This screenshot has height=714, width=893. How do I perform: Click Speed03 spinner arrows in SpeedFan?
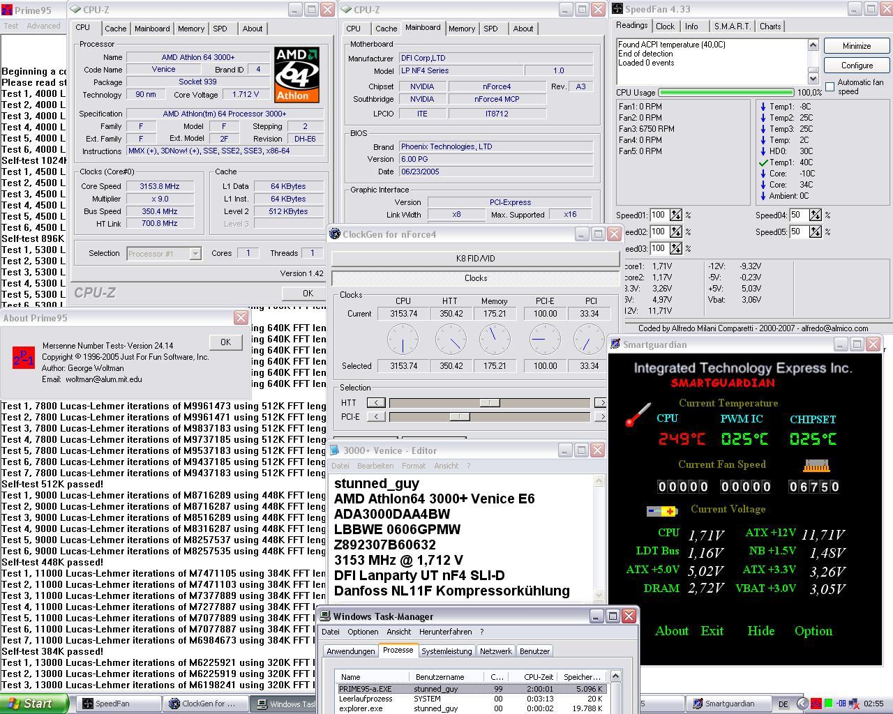[x=675, y=248]
